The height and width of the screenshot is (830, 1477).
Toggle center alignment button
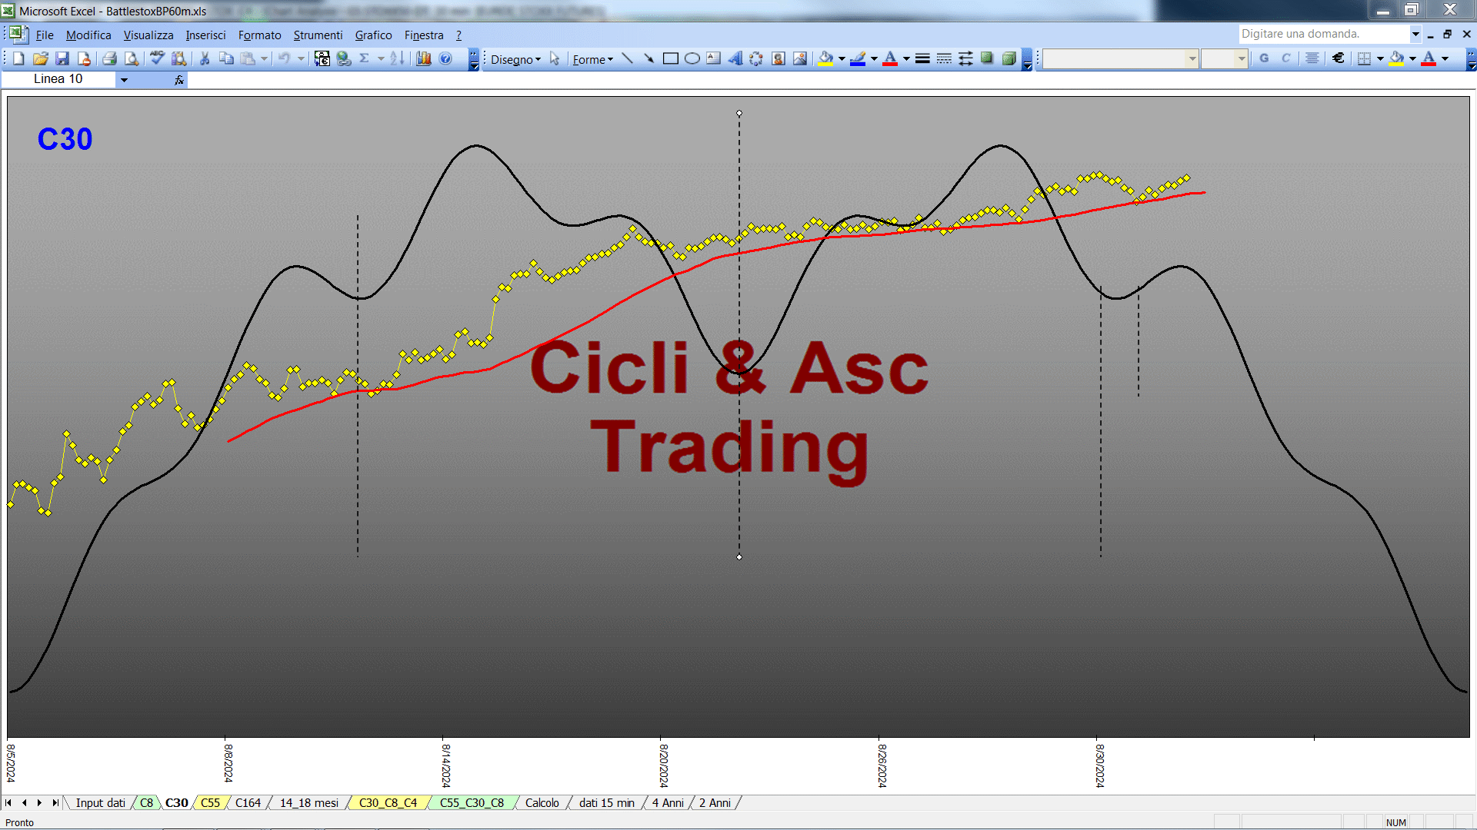point(1312,58)
